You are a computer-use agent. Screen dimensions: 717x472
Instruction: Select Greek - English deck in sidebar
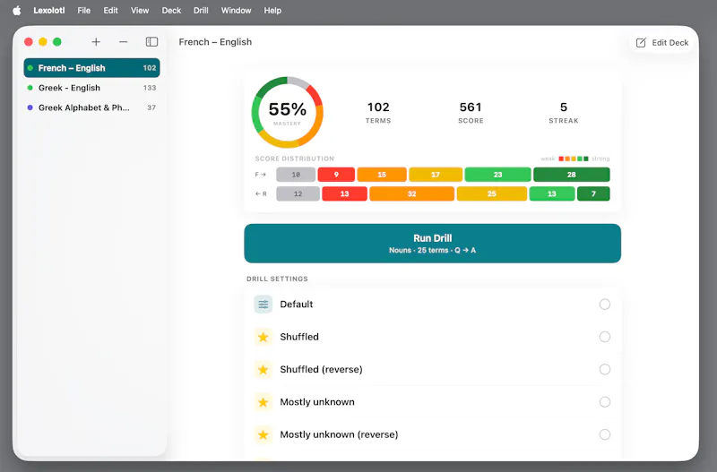(x=92, y=88)
